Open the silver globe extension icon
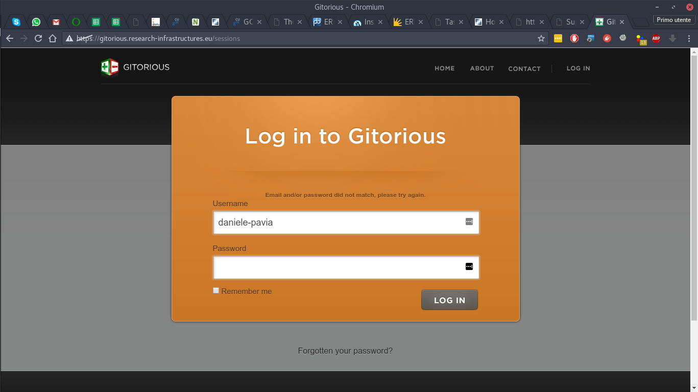The width and height of the screenshot is (698, 392). 623,38
